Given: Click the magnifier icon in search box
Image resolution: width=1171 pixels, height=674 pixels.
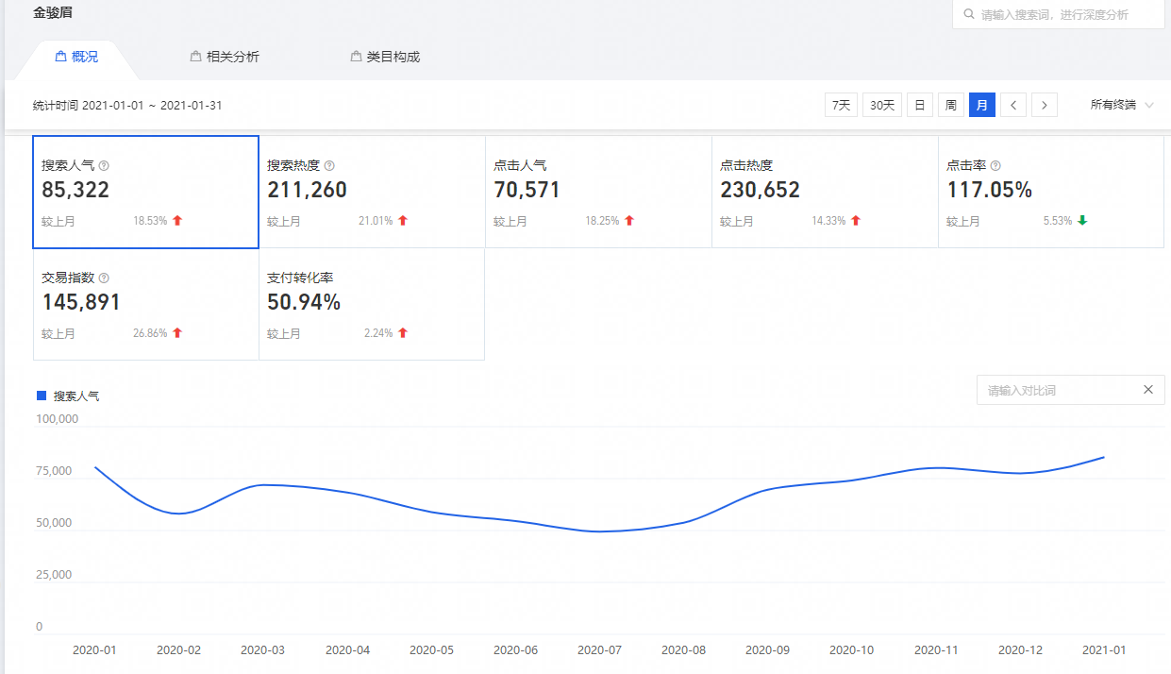Looking at the screenshot, I should point(968,15).
